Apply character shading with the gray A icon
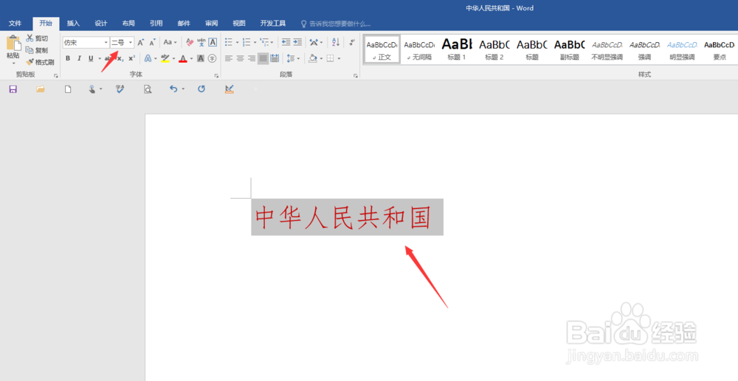The height and width of the screenshot is (381, 738). tap(201, 58)
